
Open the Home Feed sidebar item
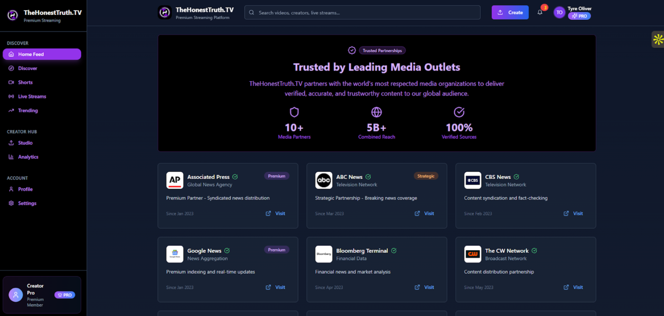click(42, 54)
